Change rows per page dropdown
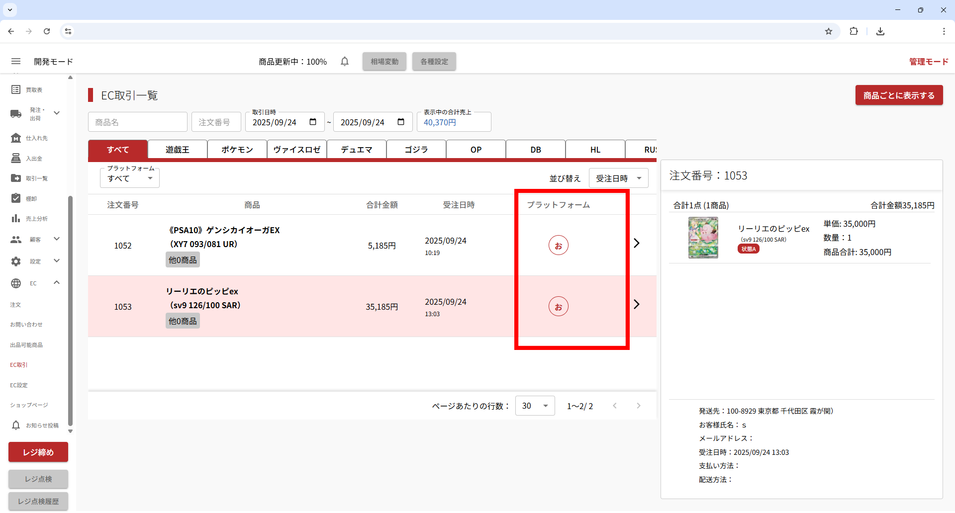 coord(535,406)
